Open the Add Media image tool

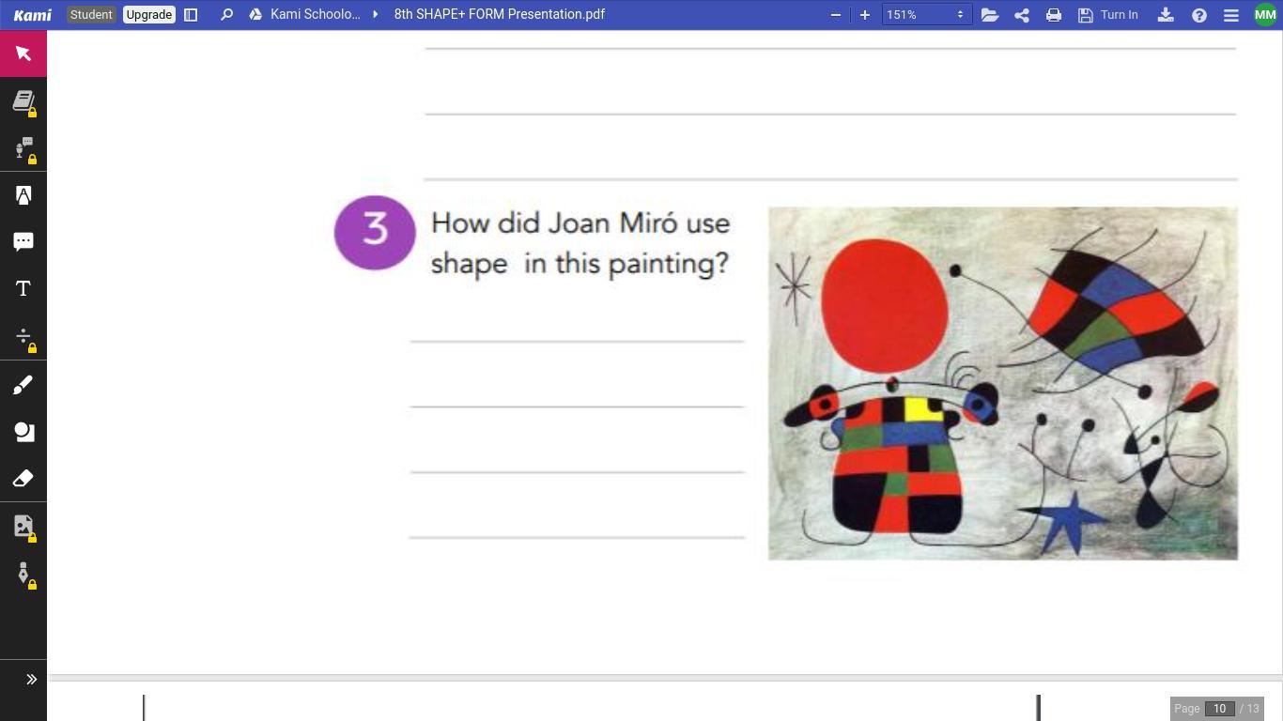tap(23, 526)
